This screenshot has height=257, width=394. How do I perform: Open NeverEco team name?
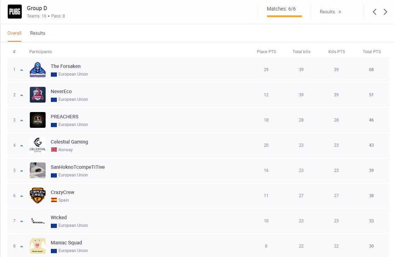pos(61,91)
